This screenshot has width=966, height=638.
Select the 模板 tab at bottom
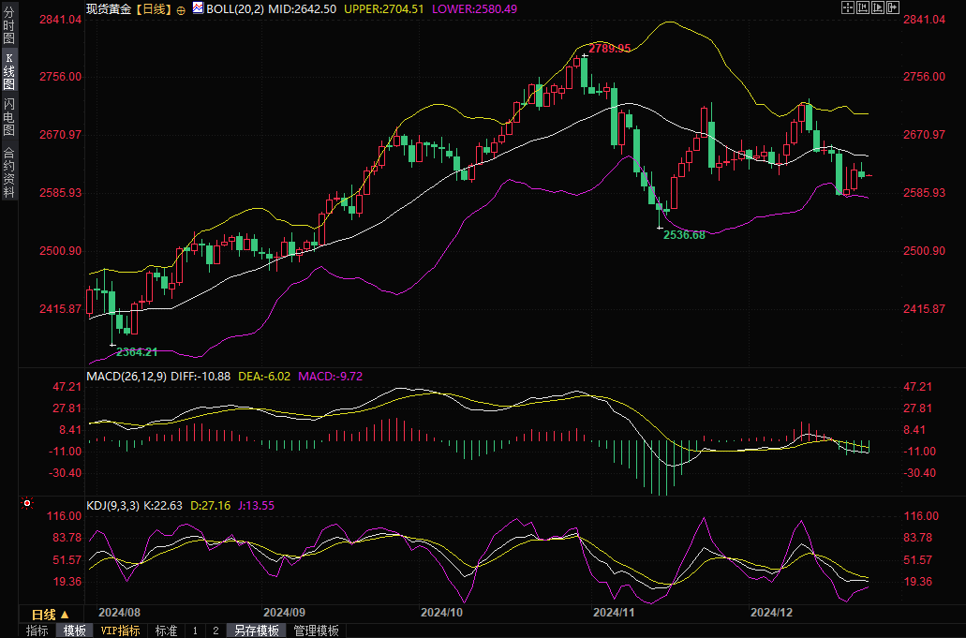click(x=75, y=631)
